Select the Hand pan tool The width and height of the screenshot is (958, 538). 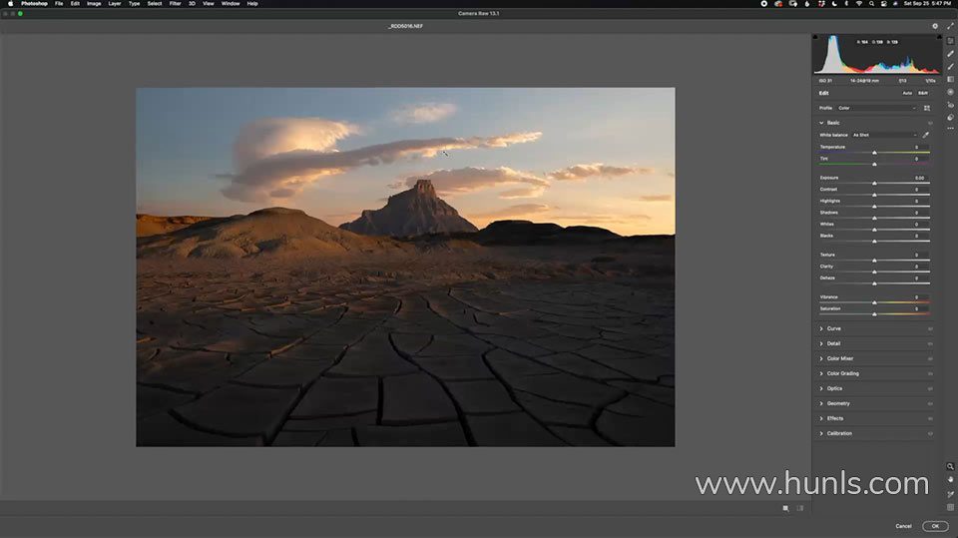click(x=950, y=479)
